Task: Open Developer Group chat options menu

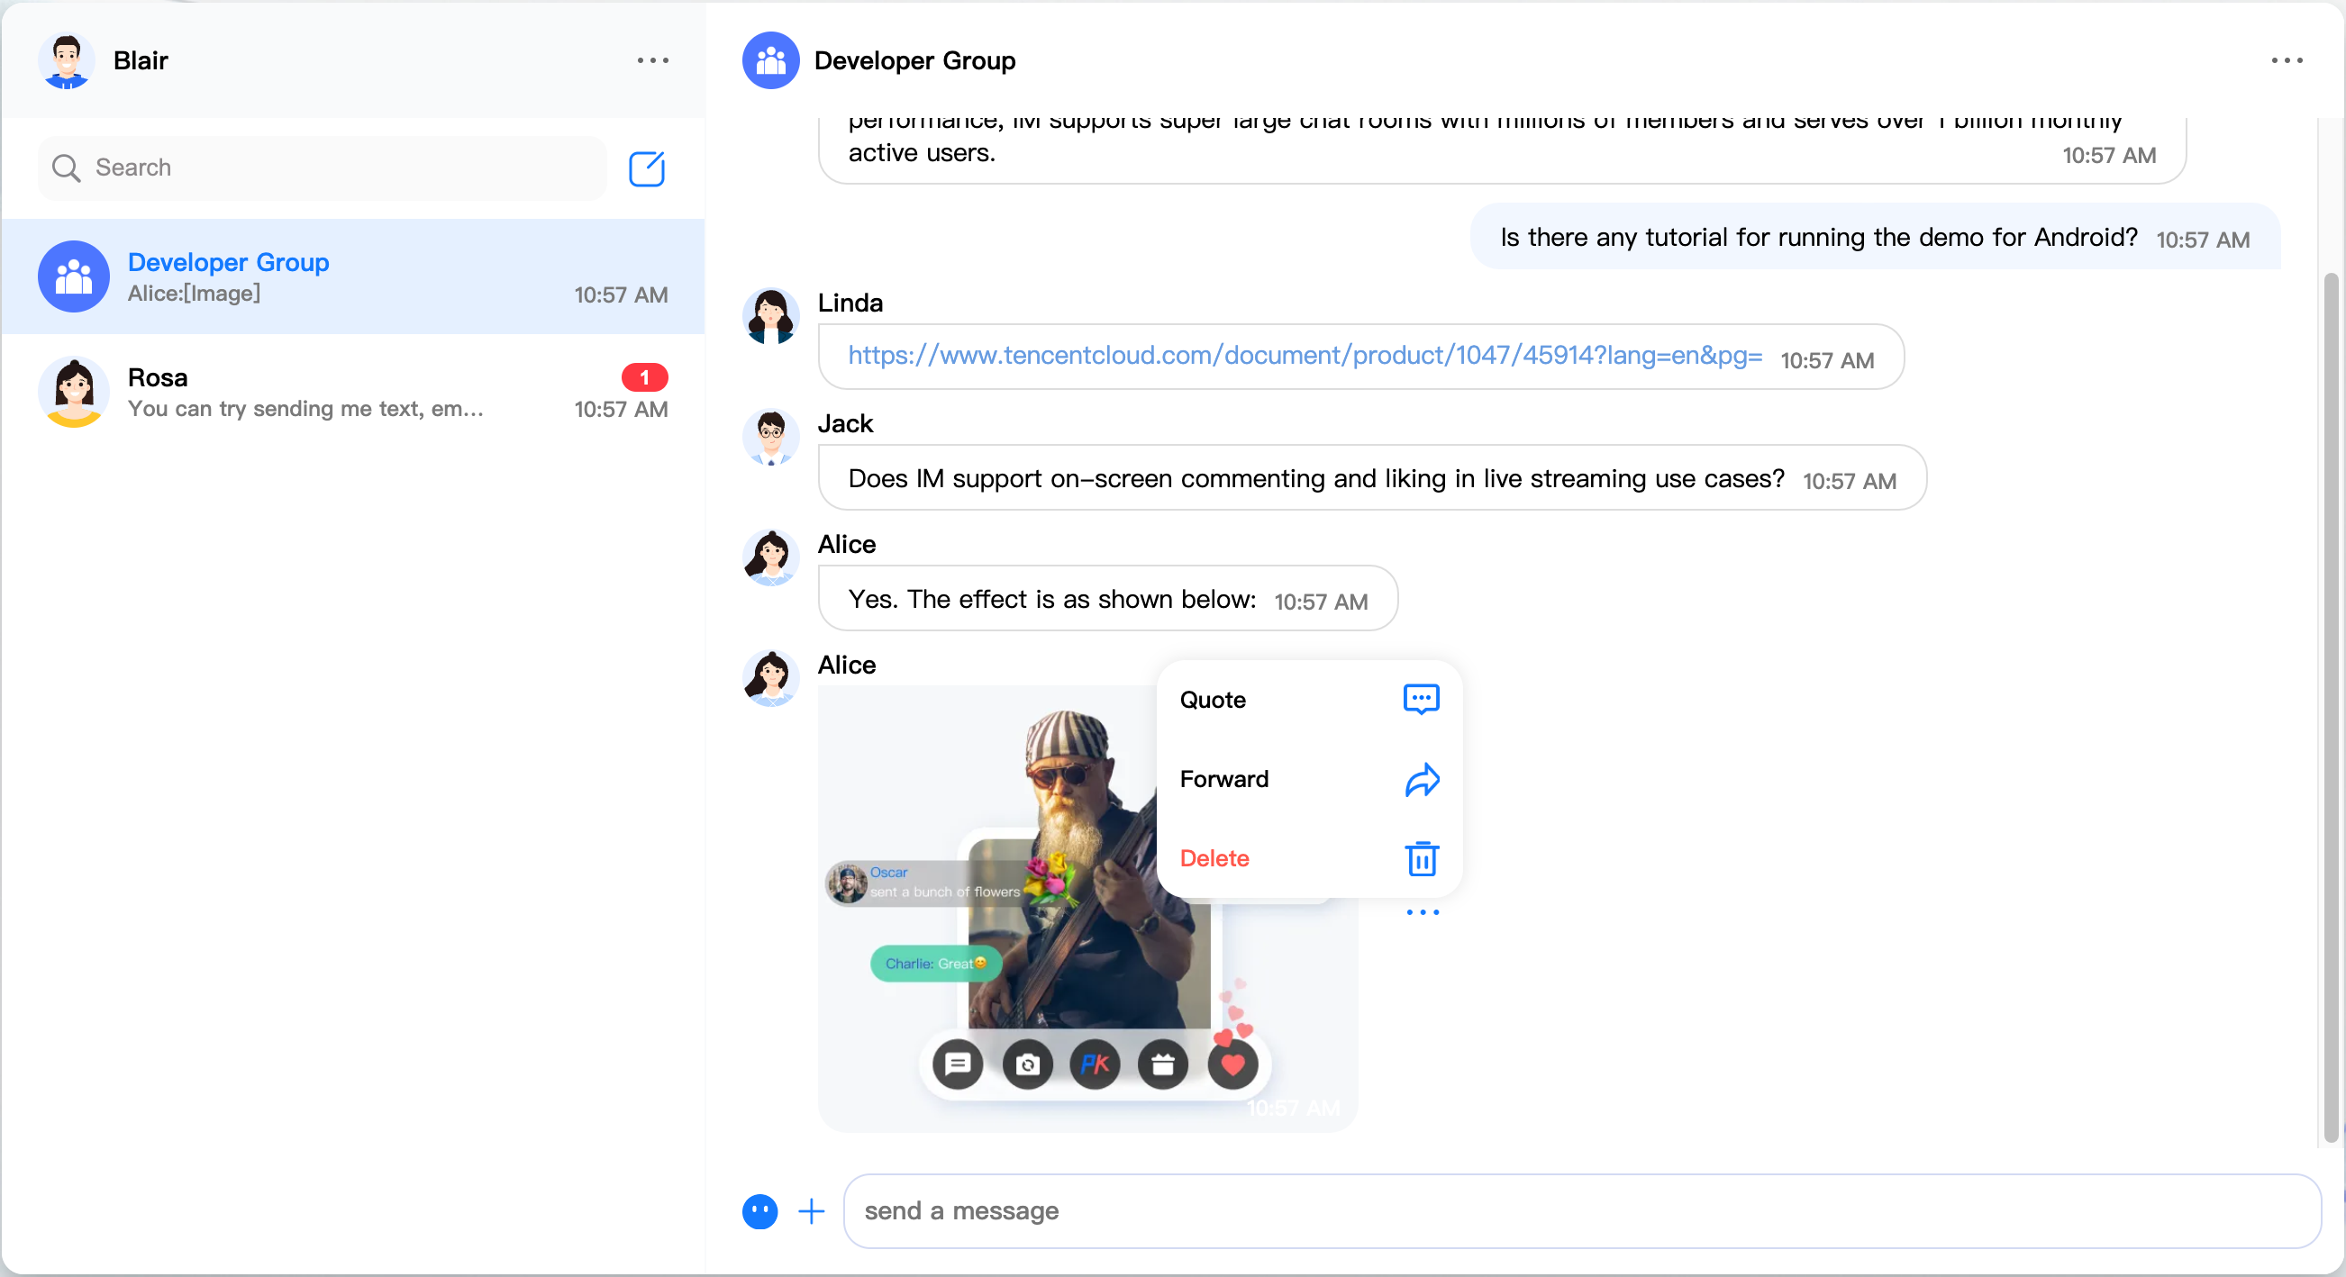Action: [2286, 60]
